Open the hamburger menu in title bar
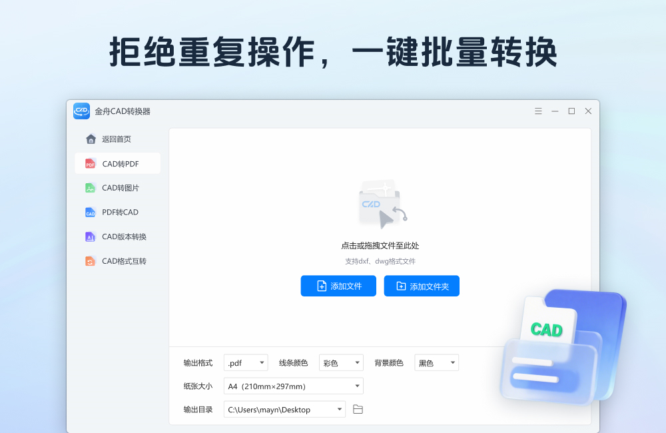666x433 pixels. pyautogui.click(x=538, y=111)
